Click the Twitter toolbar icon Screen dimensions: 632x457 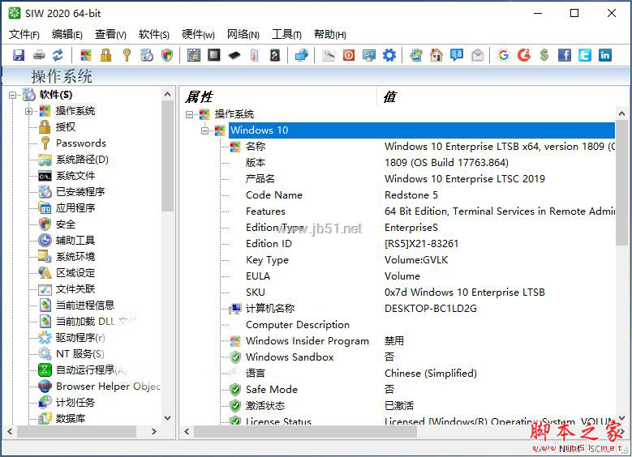tap(585, 55)
